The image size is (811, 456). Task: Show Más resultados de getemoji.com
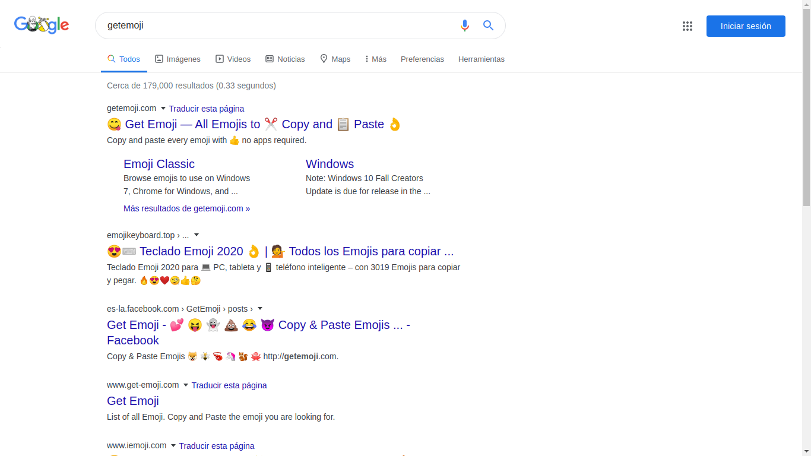point(186,208)
